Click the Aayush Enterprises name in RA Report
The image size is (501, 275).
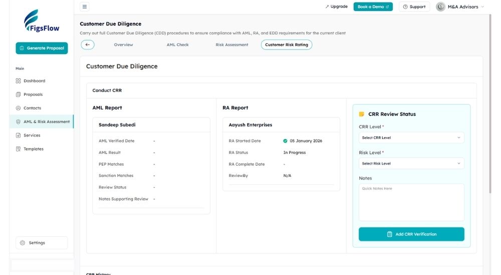250,124
